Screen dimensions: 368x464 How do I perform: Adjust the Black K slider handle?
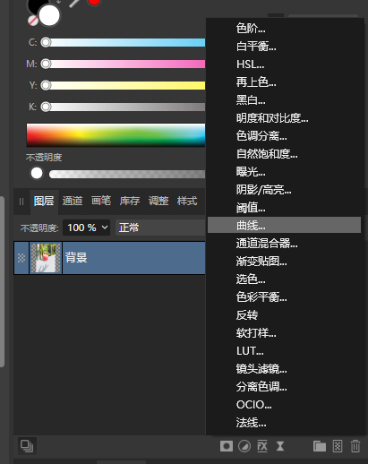(46, 107)
